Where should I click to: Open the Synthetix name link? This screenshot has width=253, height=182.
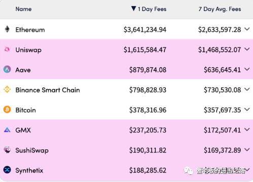tap(29, 170)
